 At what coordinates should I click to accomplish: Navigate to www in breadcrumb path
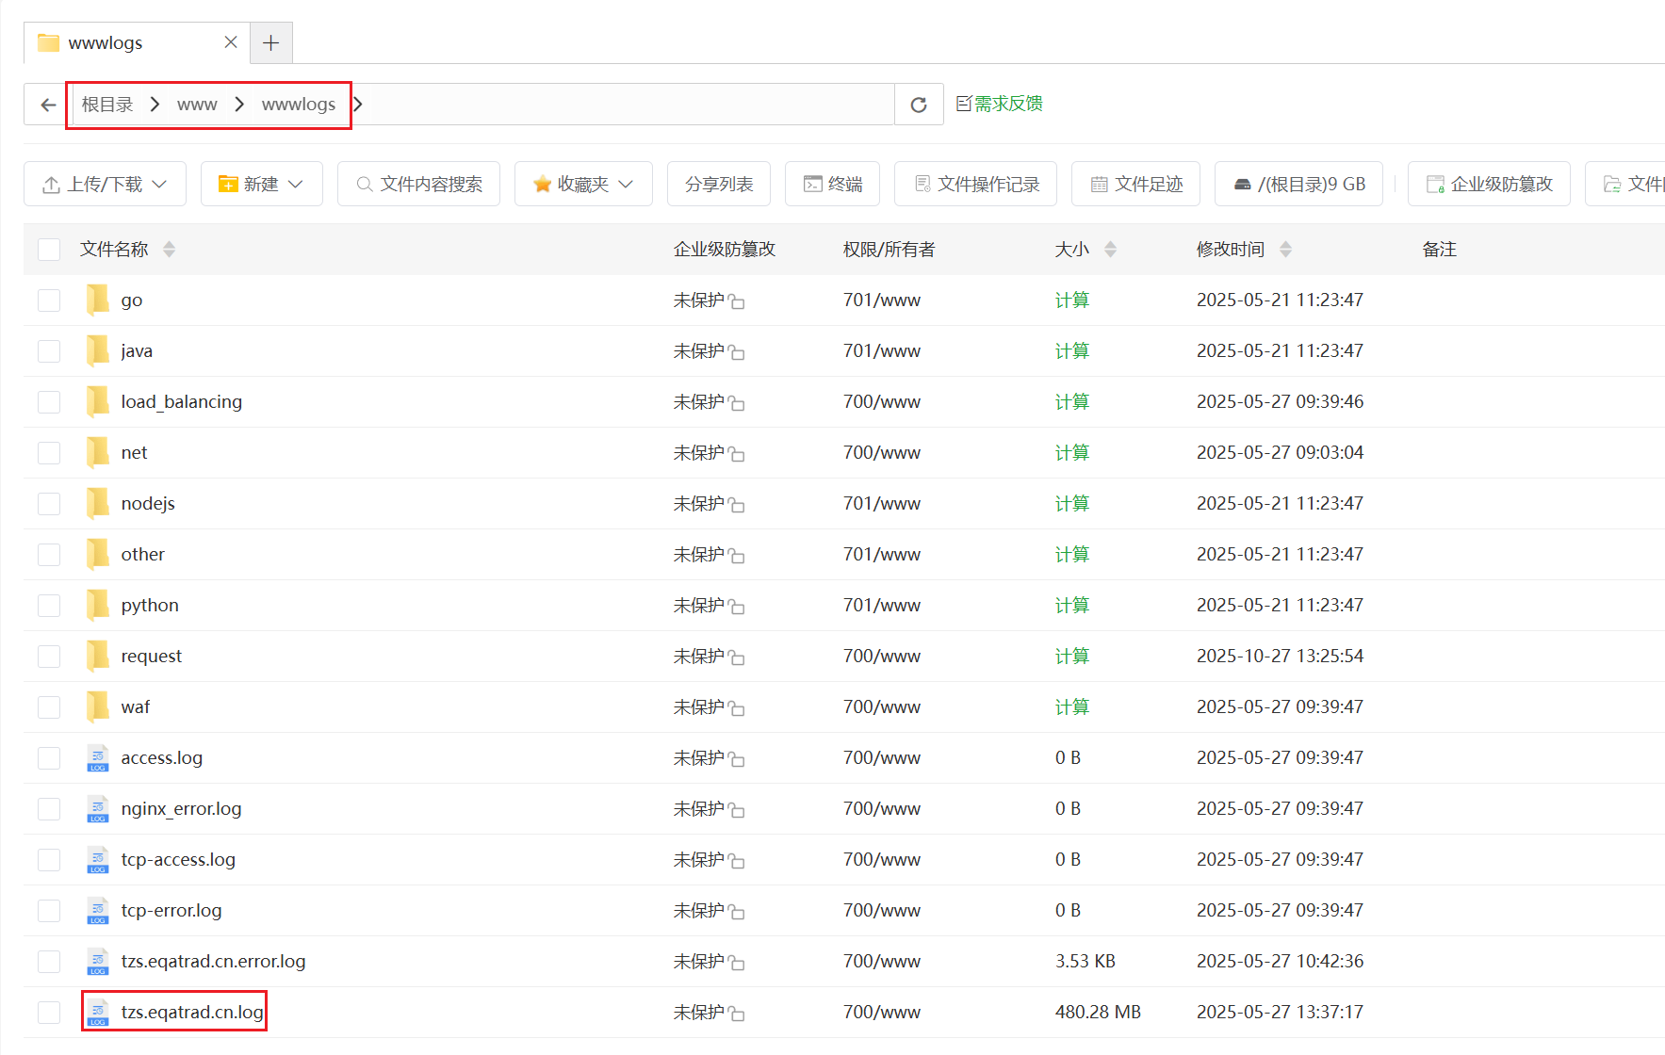pyautogui.click(x=197, y=105)
